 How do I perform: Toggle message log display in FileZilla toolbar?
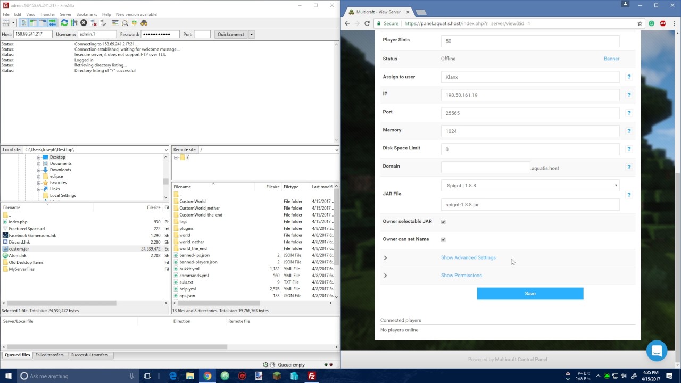(x=23, y=23)
